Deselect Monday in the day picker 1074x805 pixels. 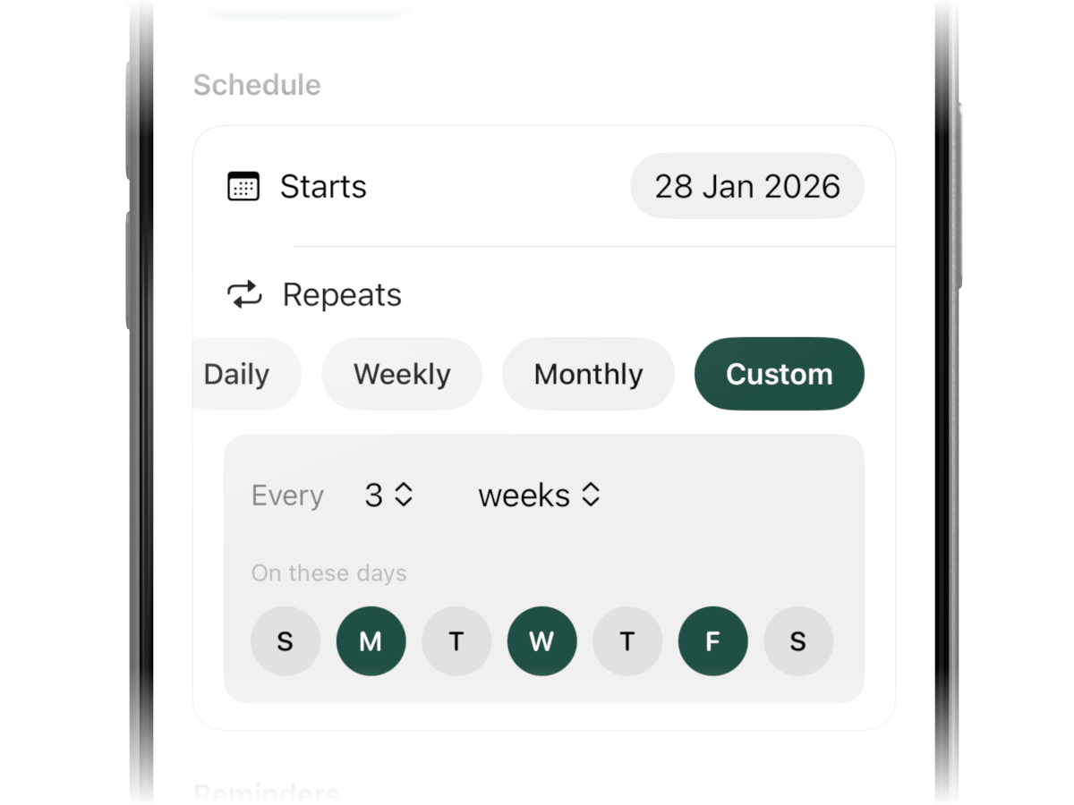[x=371, y=640]
